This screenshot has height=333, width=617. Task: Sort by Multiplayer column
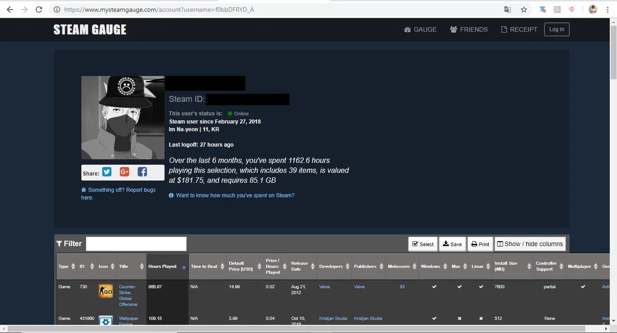coord(583,266)
